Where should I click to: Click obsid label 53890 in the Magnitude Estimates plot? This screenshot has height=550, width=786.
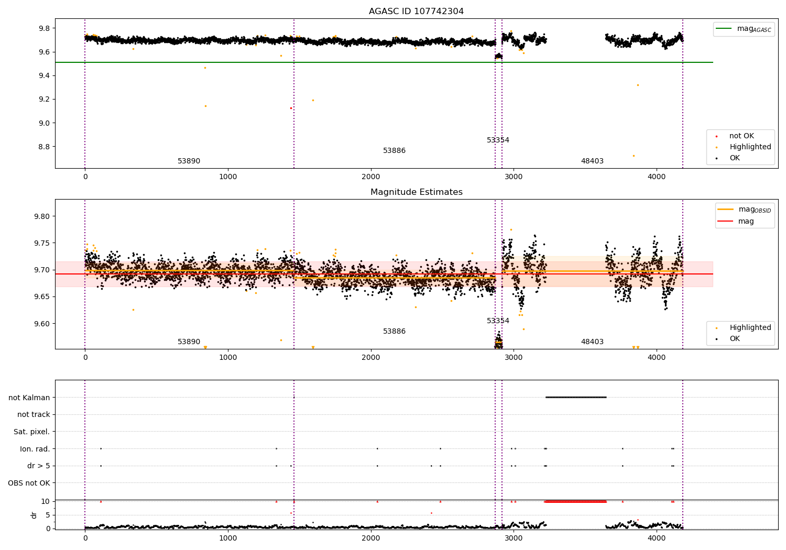[x=189, y=342]
